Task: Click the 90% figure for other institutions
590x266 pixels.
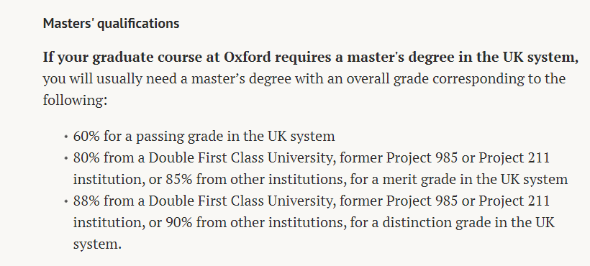Action: click(178, 223)
